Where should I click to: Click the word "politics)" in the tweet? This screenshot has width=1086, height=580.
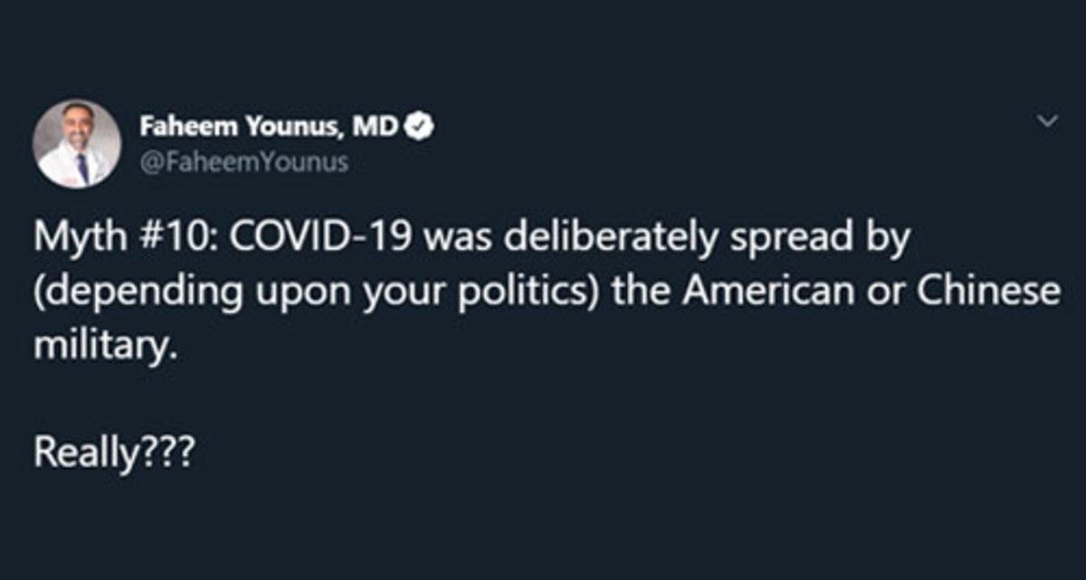525,294
